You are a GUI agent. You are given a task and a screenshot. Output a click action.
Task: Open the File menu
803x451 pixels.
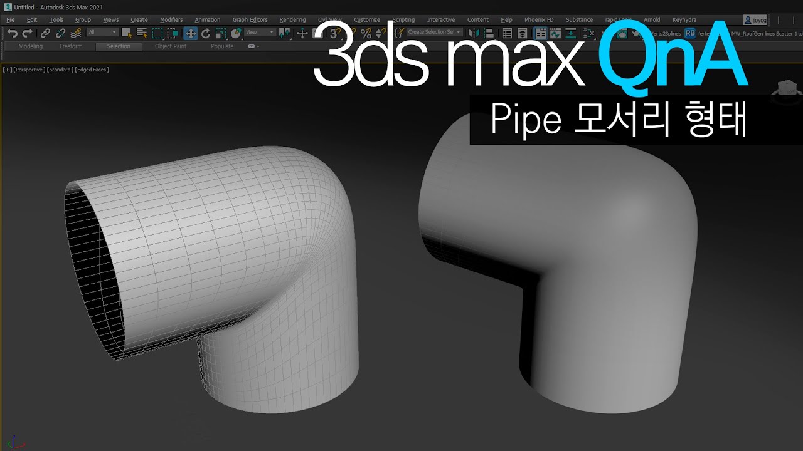click(11, 19)
